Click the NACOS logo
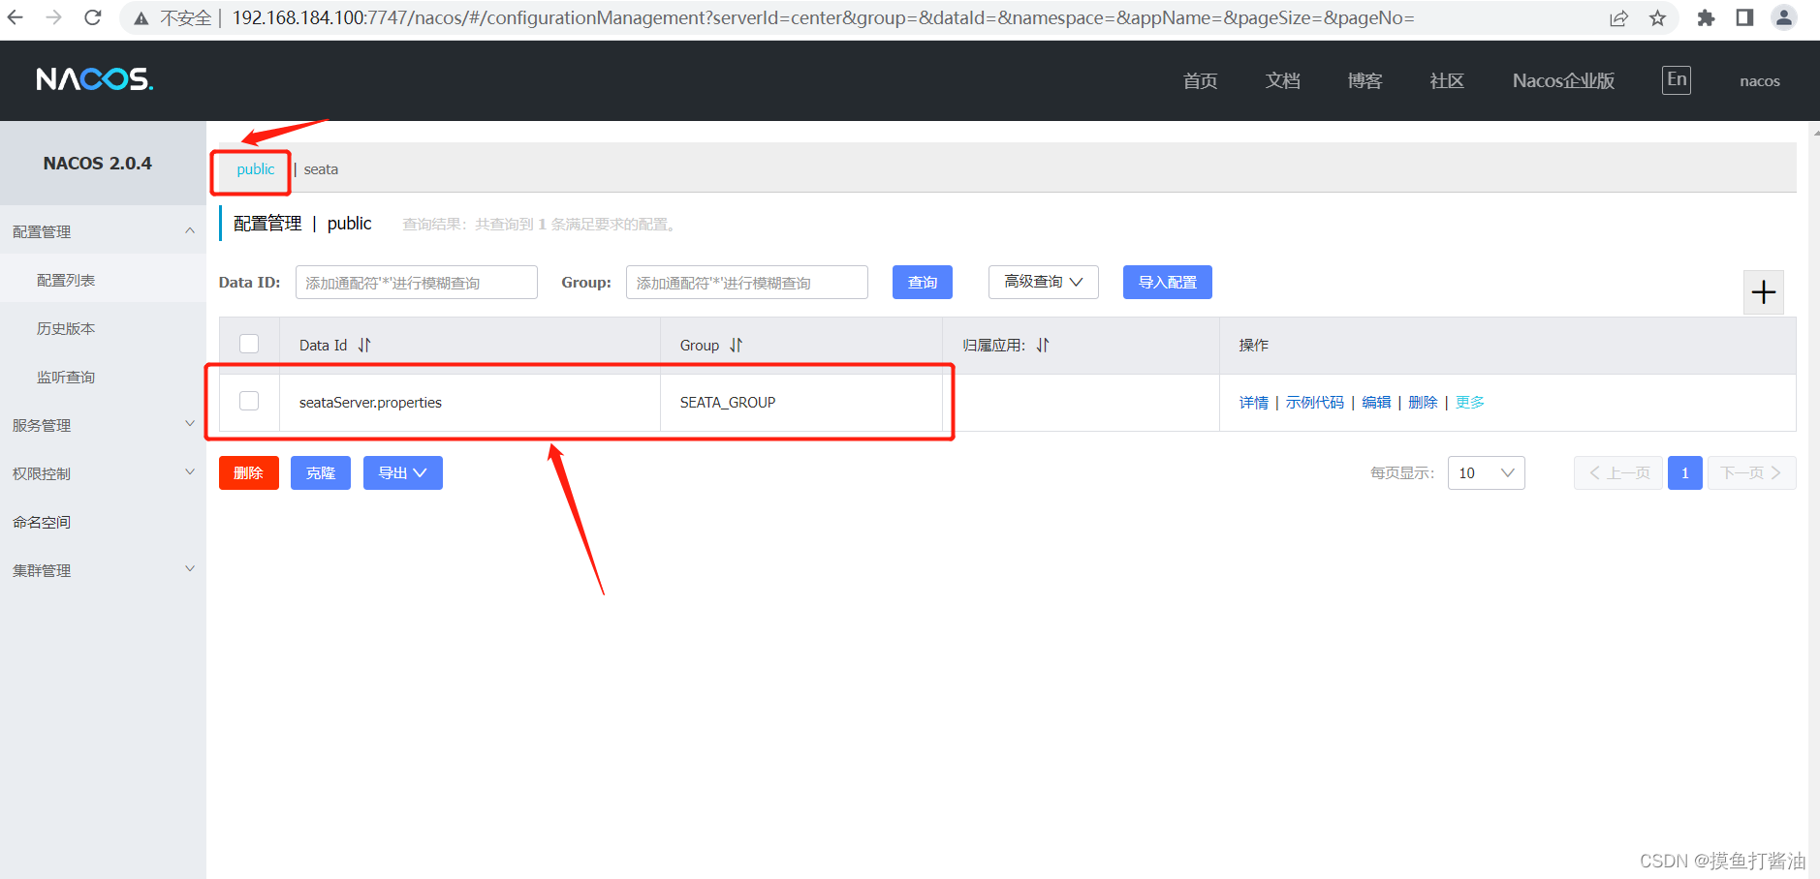 [x=95, y=79]
